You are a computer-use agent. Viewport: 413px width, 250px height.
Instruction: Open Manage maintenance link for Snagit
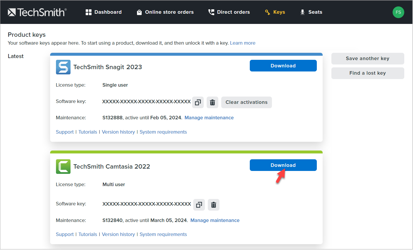click(x=209, y=118)
